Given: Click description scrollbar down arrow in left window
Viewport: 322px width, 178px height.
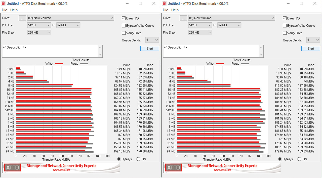Looking at the screenshot, I should coord(100,55).
